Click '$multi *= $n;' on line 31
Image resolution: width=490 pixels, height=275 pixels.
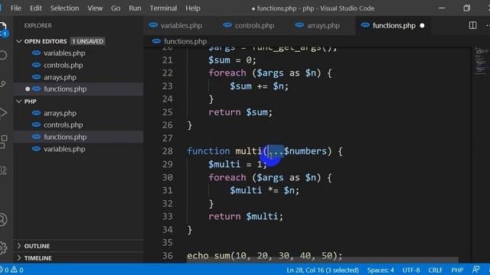point(264,190)
